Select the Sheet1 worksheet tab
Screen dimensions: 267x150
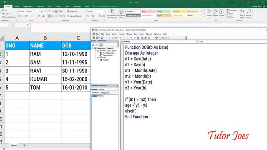[14, 145]
